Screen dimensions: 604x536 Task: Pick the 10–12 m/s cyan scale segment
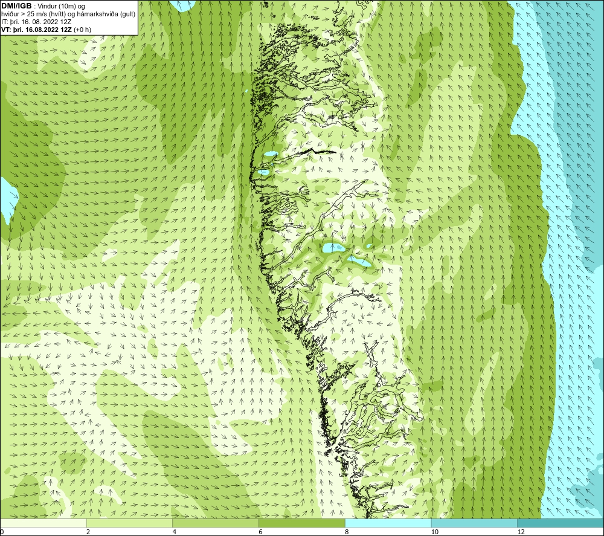tap(474, 523)
